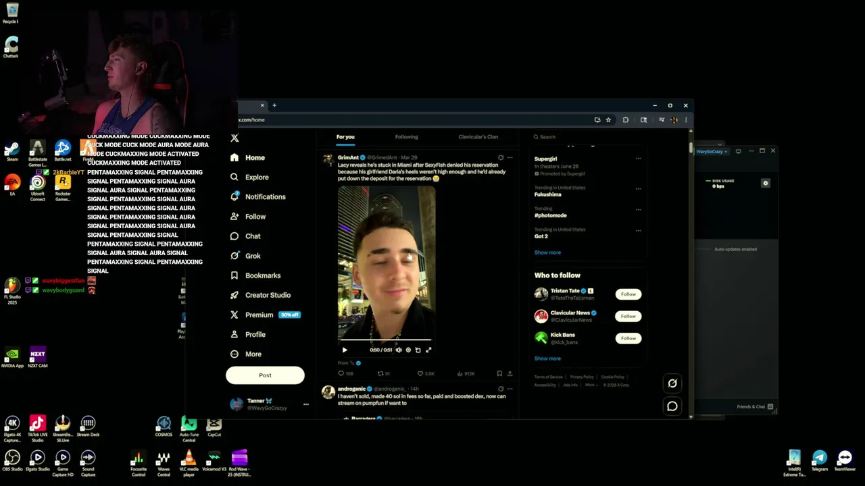Focus the X Search field
The image size is (865, 486).
pos(587,137)
